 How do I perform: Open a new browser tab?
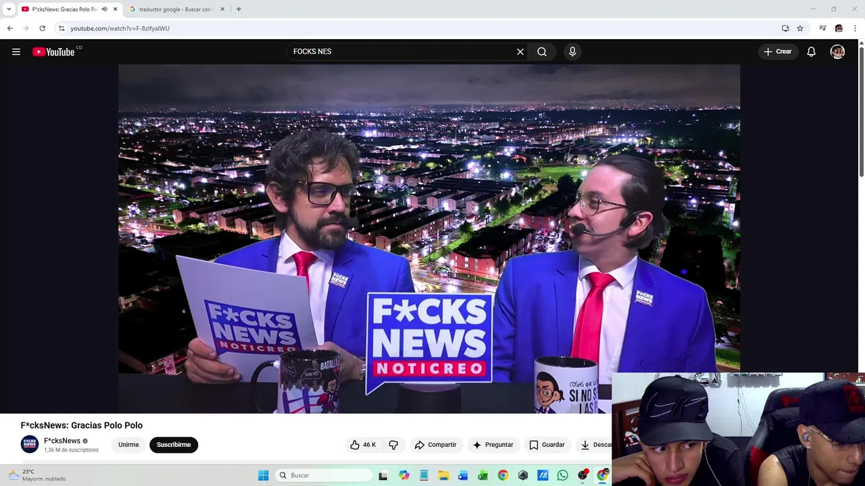[239, 9]
